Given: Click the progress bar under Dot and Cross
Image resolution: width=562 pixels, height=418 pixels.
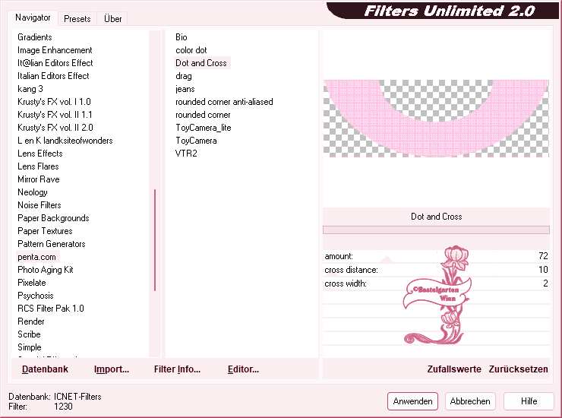Looking at the screenshot, I should click(436, 230).
